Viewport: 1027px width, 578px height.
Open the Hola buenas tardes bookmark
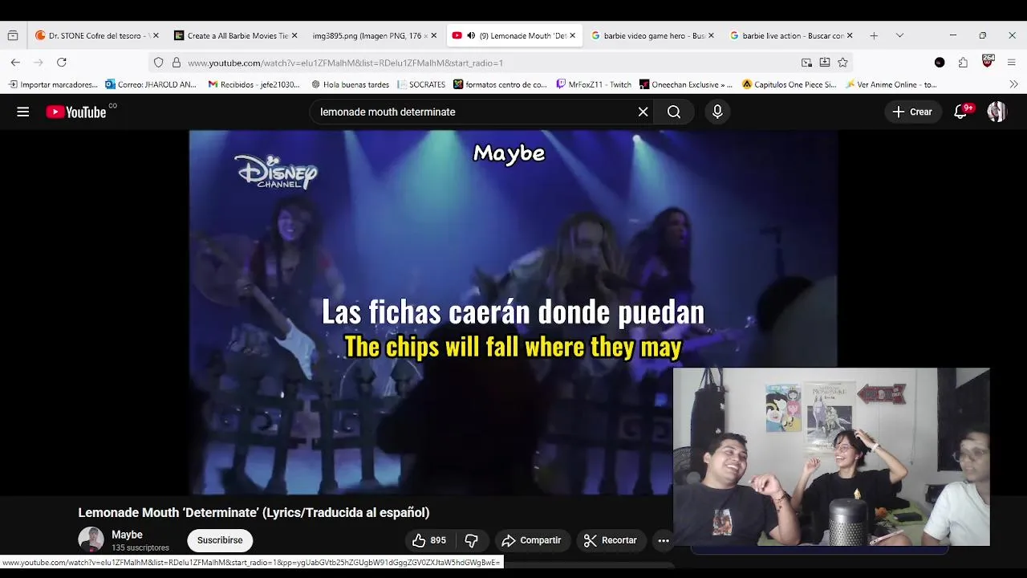350,84
